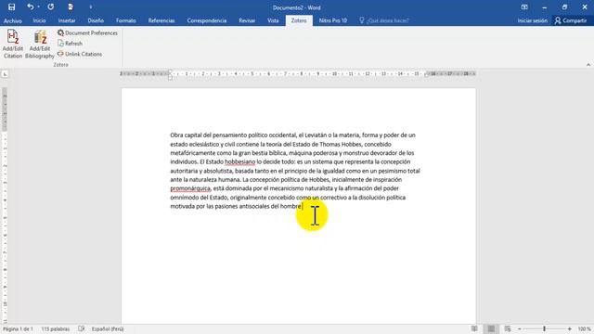This screenshot has height=334, width=594.
Task: Open the Correspondencia tab
Action: pos(207,20)
